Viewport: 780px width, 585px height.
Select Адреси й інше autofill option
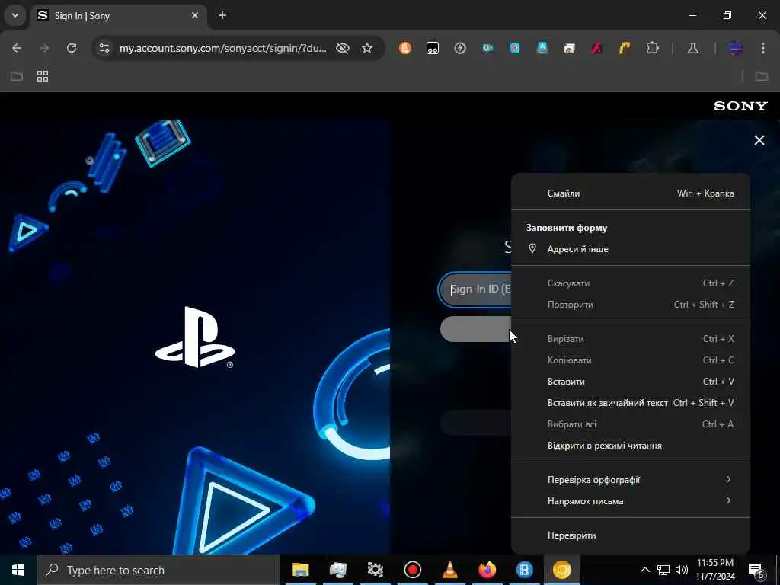click(631, 249)
